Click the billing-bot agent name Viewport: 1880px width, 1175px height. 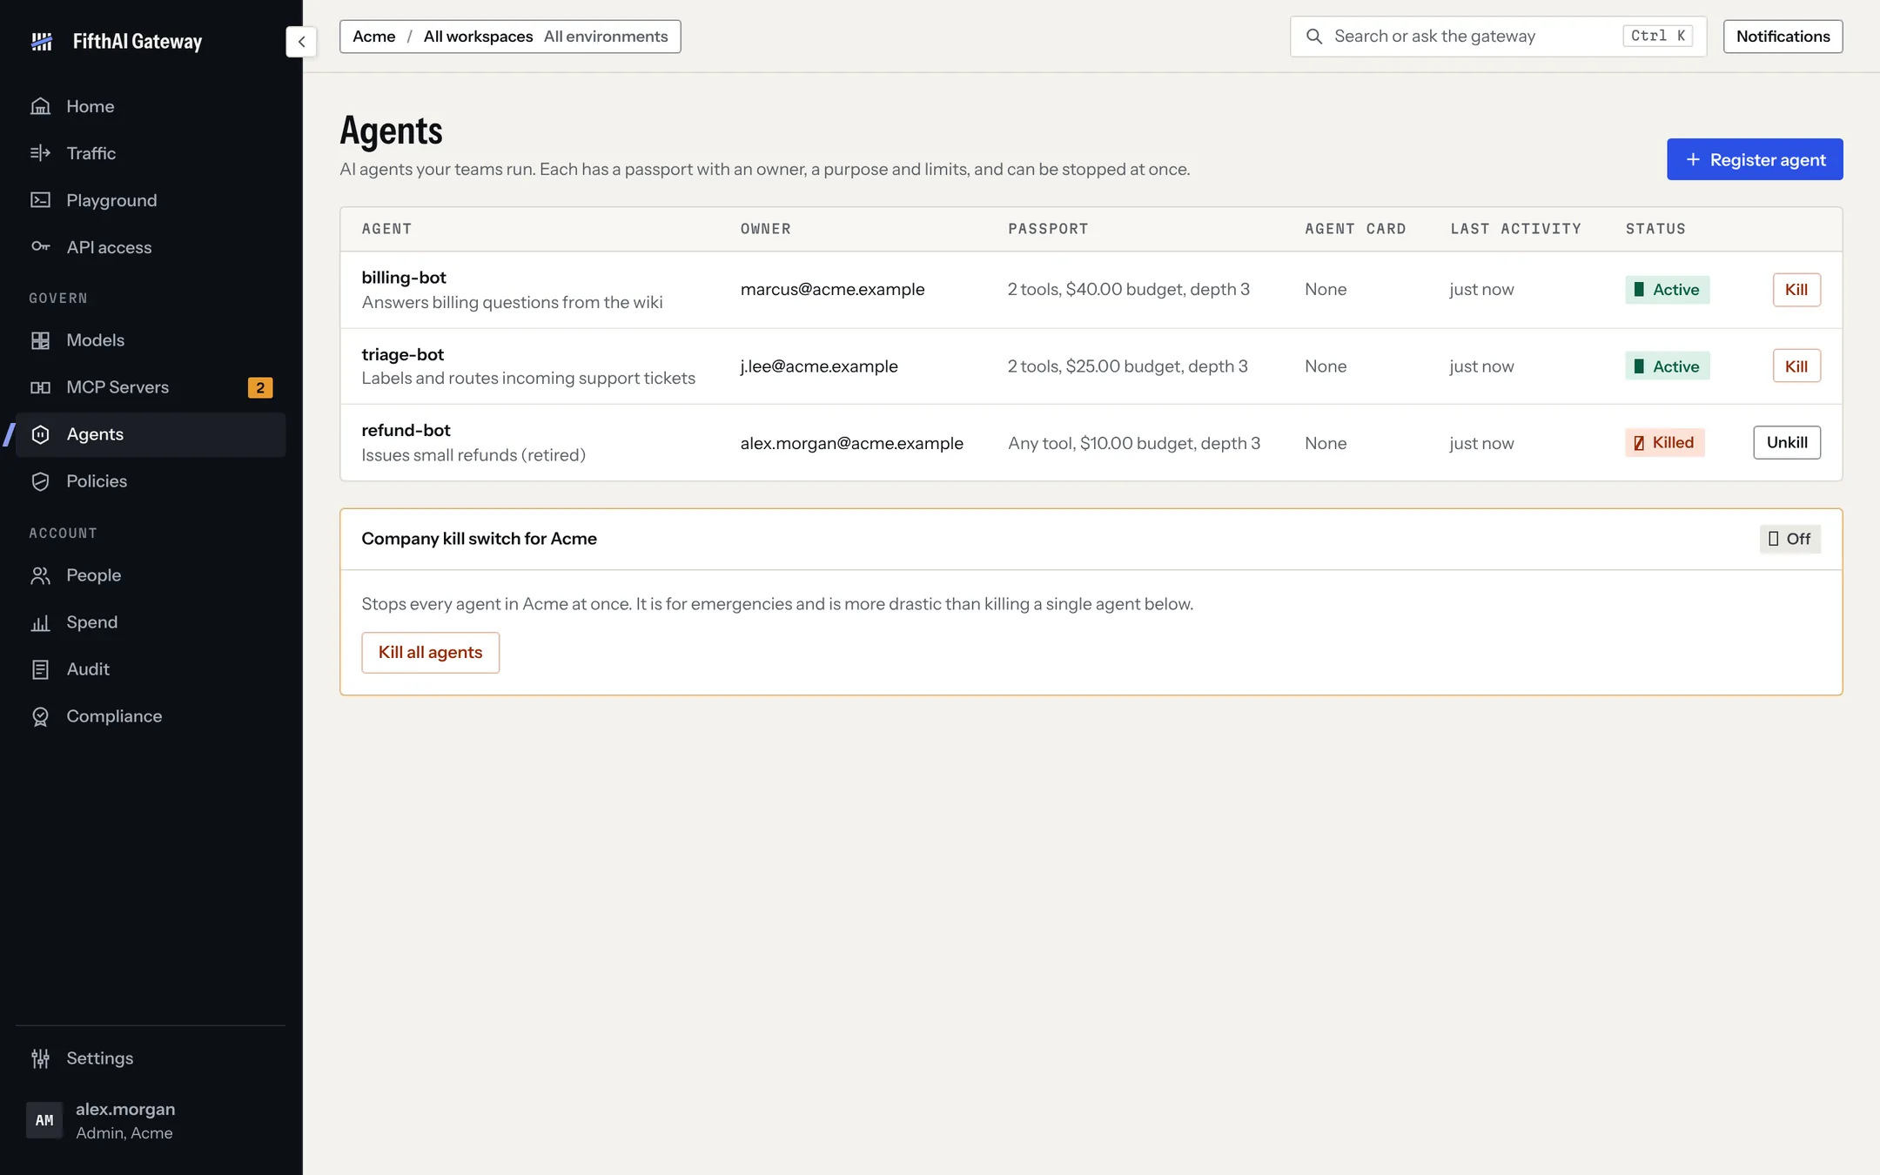click(404, 278)
